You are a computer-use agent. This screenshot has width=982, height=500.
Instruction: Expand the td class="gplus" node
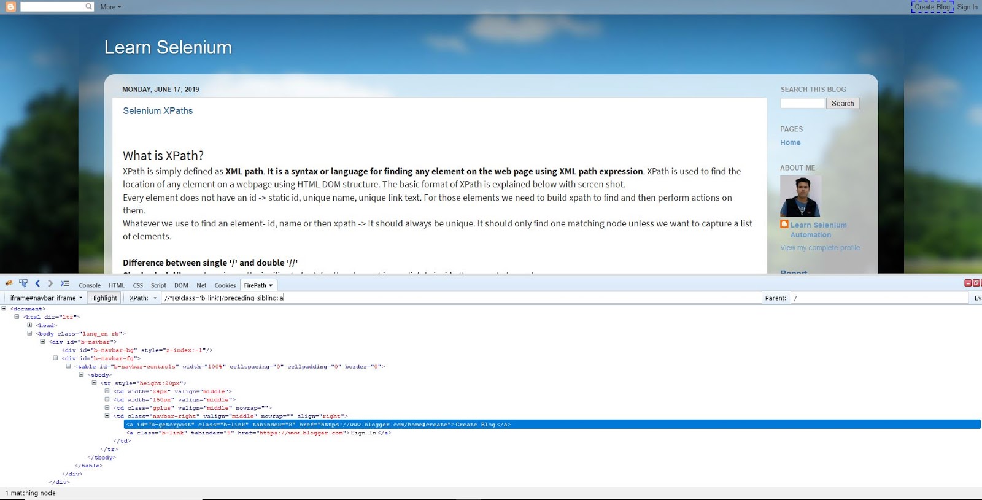point(107,407)
